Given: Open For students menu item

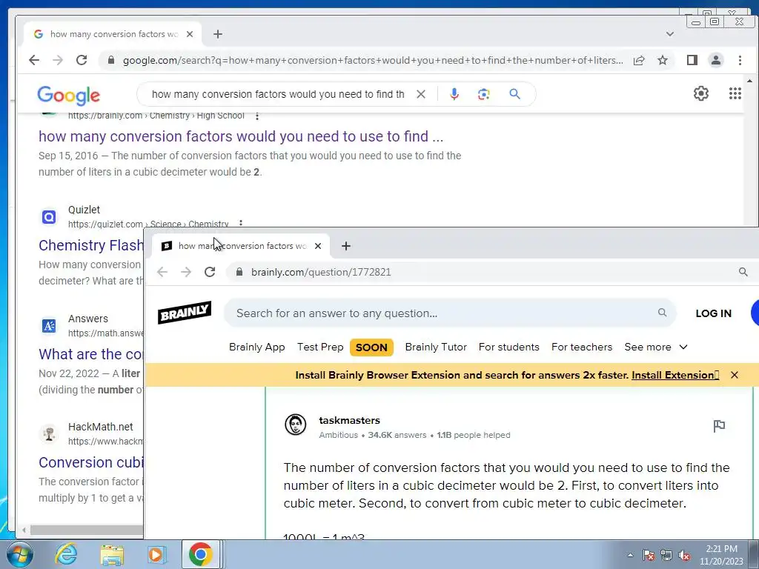Looking at the screenshot, I should pos(508,347).
